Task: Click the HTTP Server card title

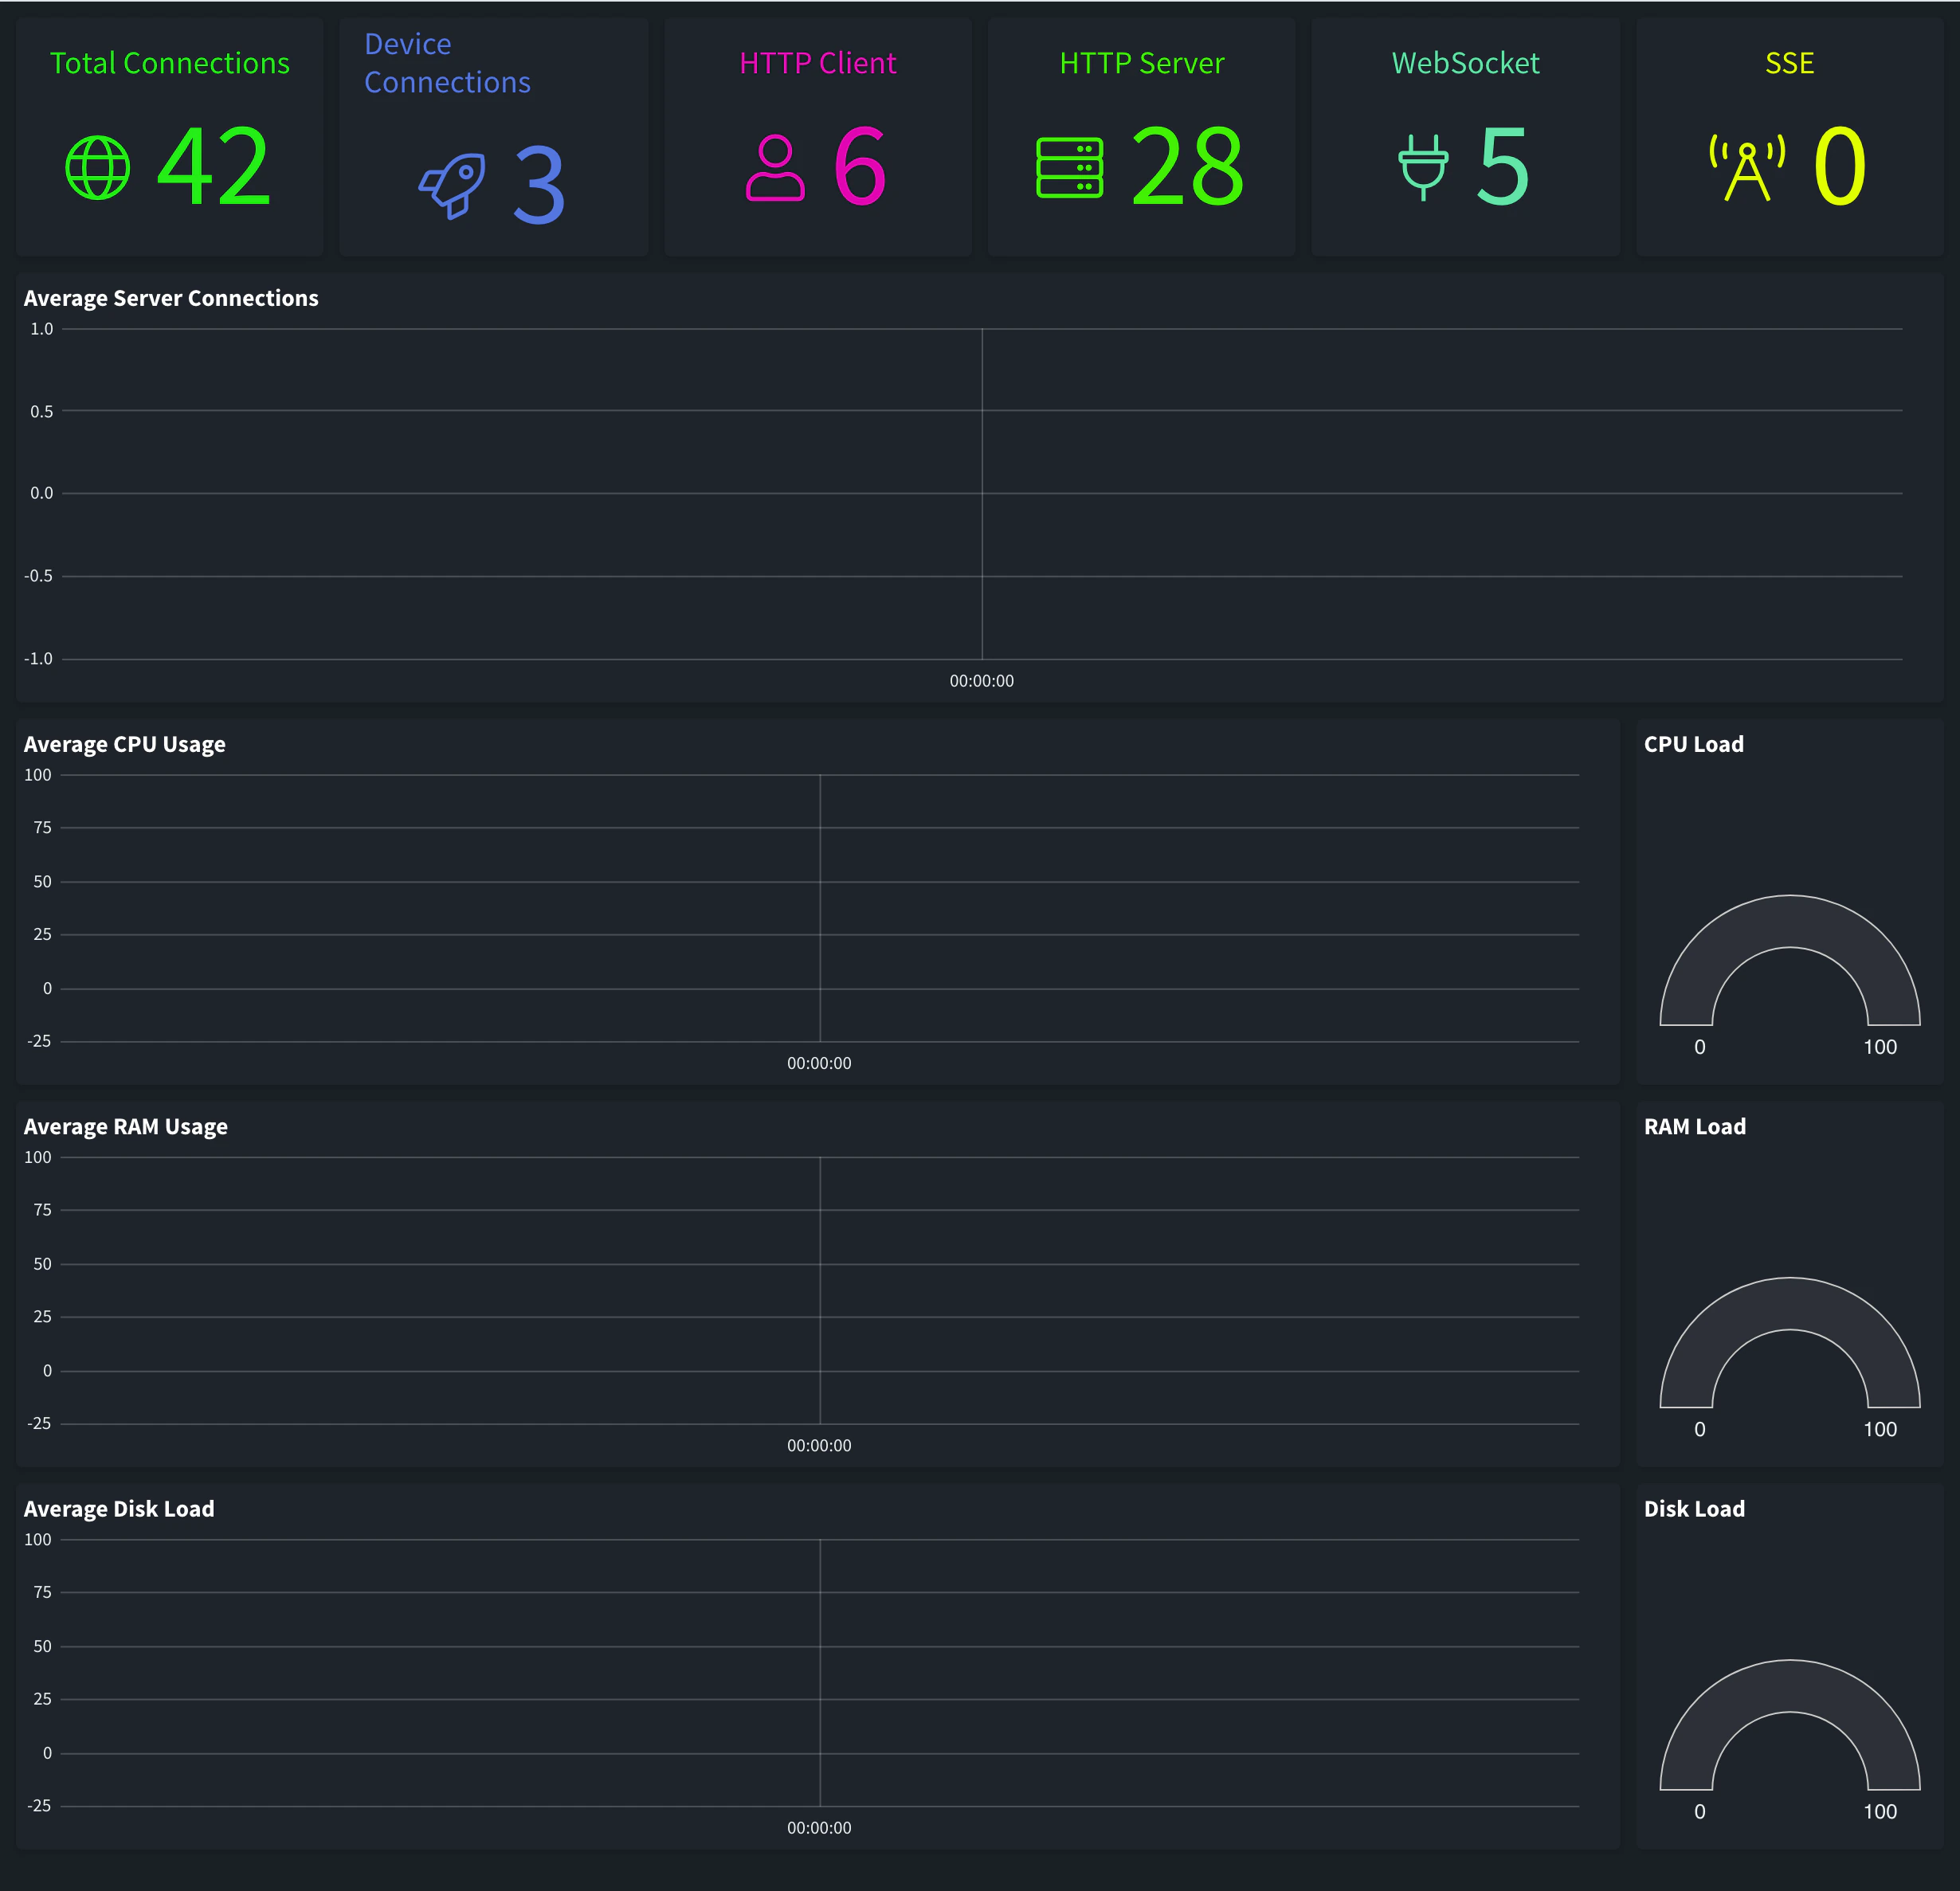Action: click(x=1142, y=63)
